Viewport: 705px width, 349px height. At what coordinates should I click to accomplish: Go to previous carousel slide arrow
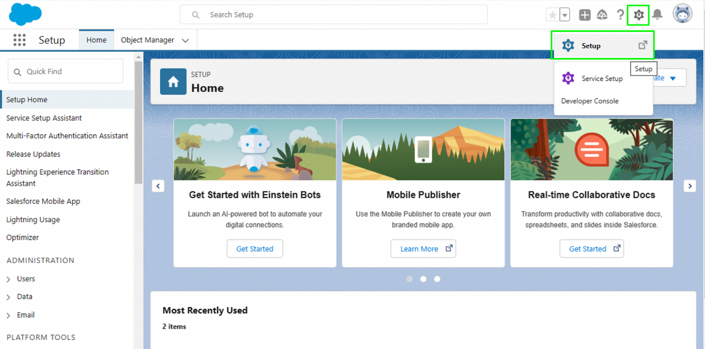(x=158, y=186)
